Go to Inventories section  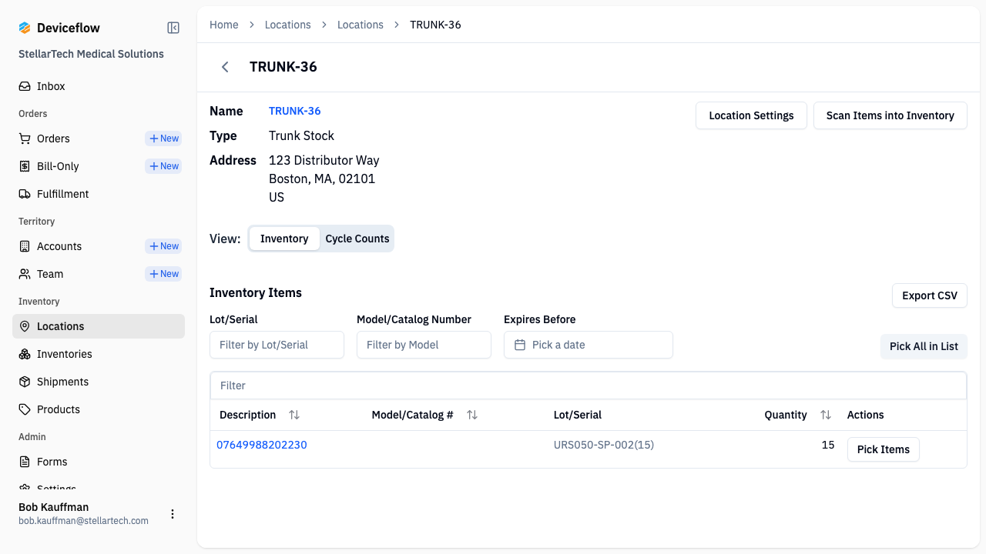click(99, 354)
